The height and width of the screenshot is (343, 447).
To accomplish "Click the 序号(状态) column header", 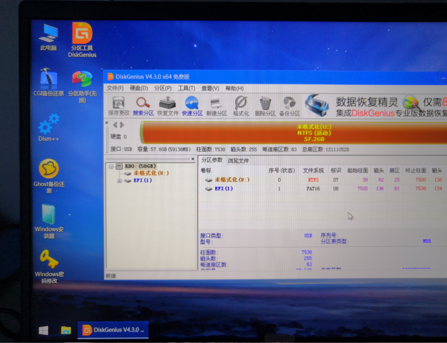I will click(281, 171).
